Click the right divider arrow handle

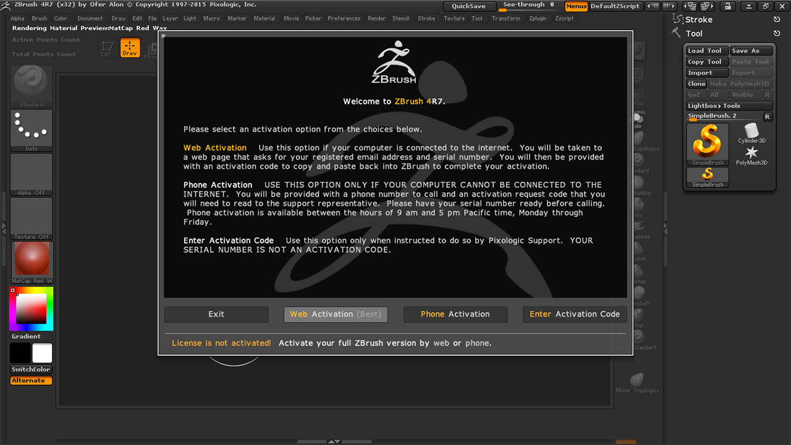tap(665, 228)
